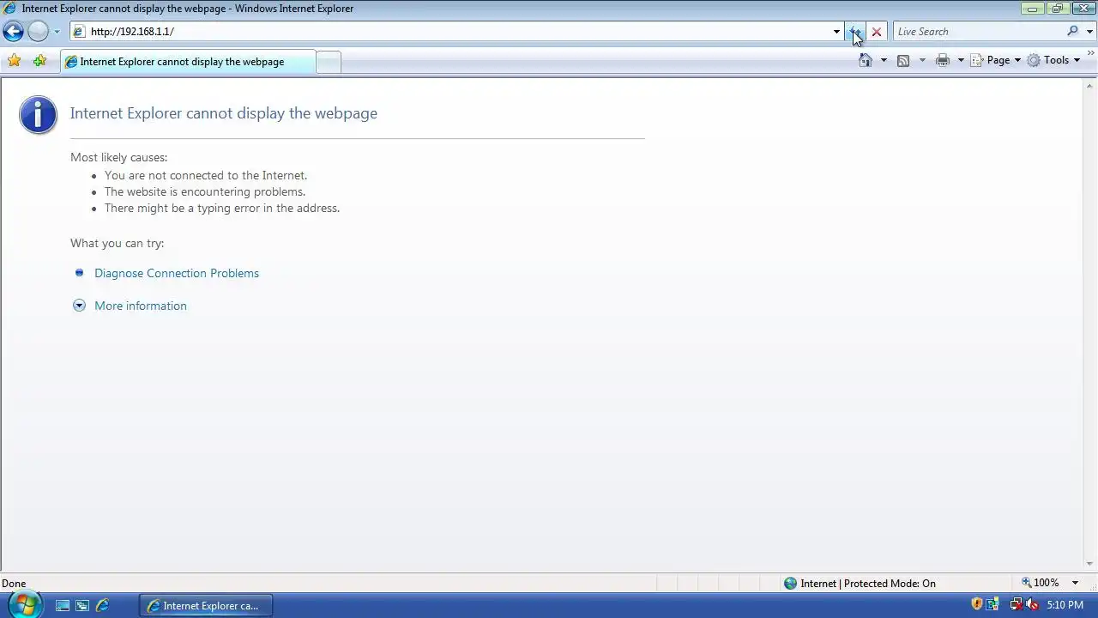Click the scrollbar up arrow
The height and width of the screenshot is (618, 1098).
click(1090, 85)
